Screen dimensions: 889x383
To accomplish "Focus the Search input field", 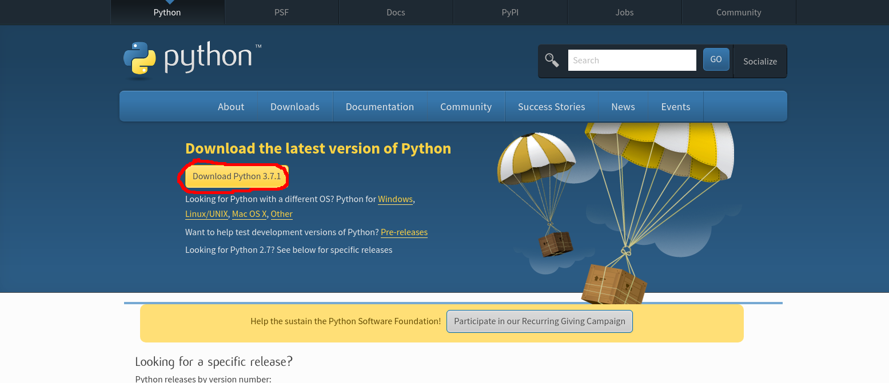I will coord(632,60).
